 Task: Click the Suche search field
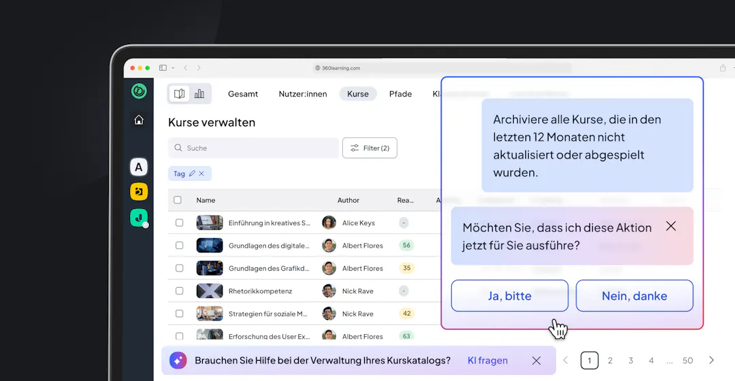click(x=253, y=148)
